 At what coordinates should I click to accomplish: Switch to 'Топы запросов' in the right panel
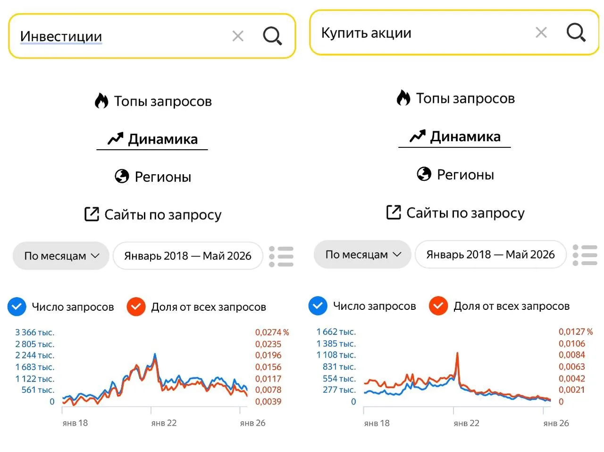click(455, 98)
